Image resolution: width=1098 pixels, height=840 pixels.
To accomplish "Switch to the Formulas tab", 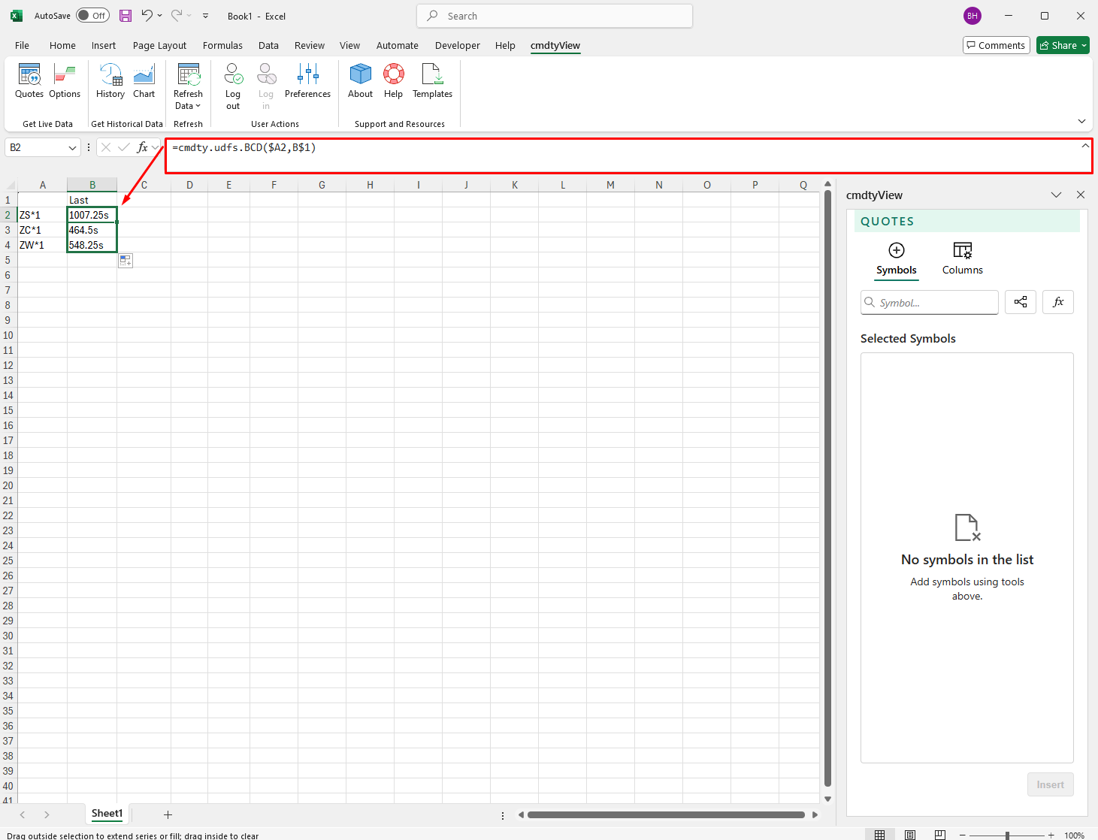I will click(x=222, y=45).
